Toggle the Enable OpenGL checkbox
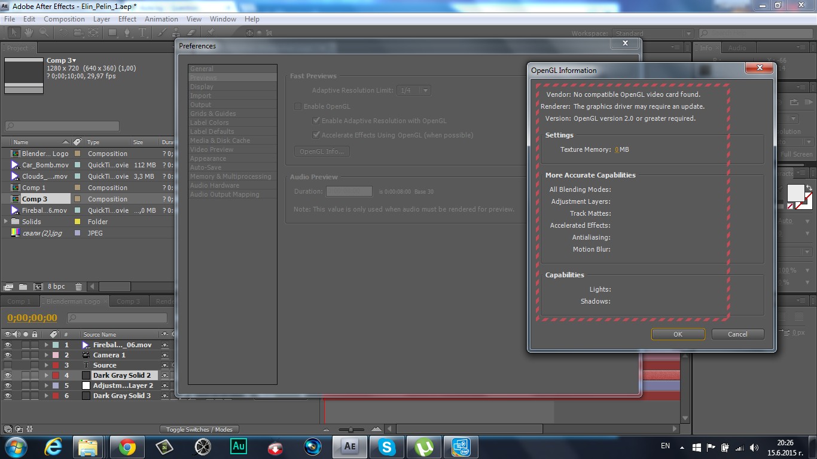 (x=298, y=106)
